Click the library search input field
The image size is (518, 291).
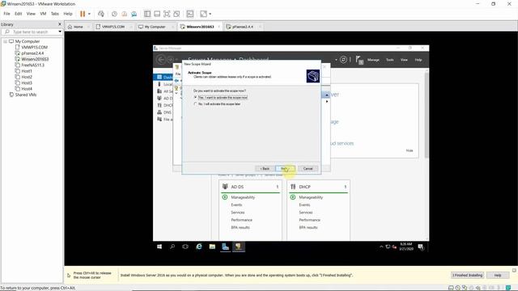31,32
